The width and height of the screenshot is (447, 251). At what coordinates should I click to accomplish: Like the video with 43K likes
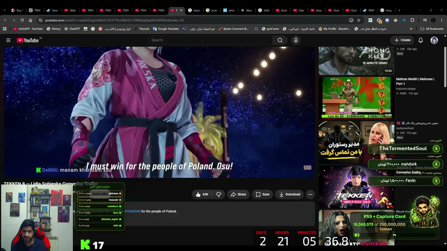click(202, 195)
